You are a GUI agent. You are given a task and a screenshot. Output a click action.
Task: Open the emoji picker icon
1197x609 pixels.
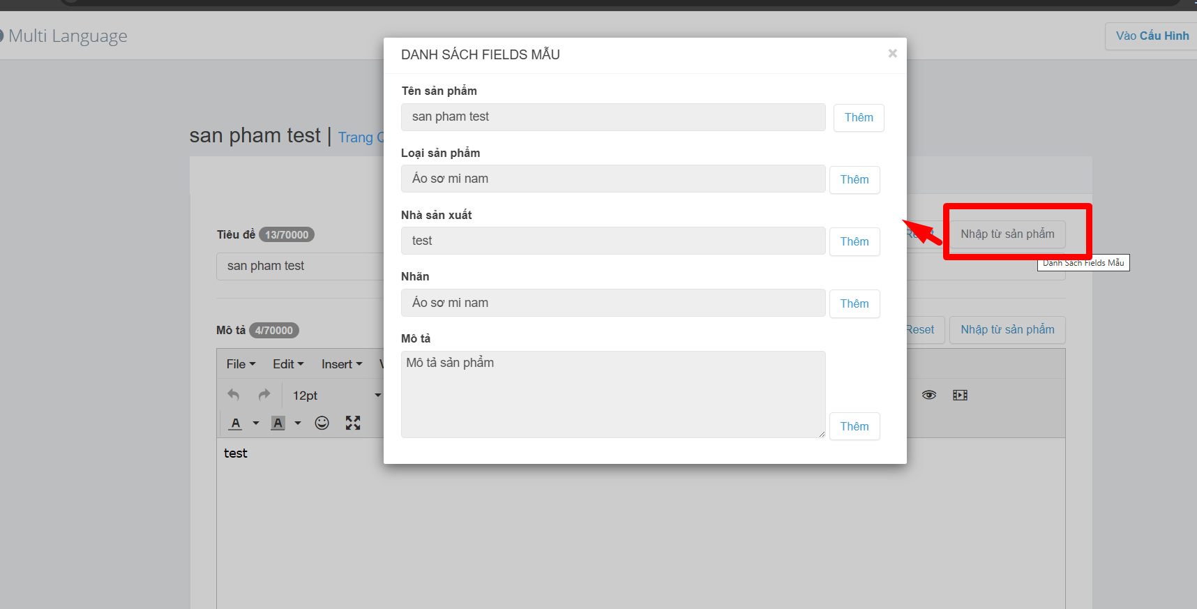(x=322, y=423)
